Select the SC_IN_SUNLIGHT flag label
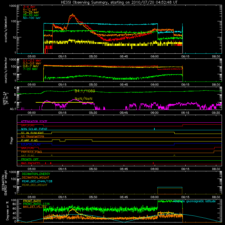The height and width of the screenshot is (225, 225). (32, 133)
